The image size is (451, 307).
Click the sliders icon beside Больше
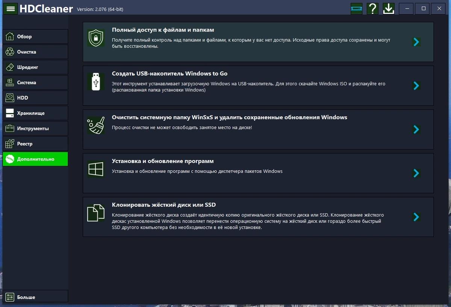(x=10, y=297)
